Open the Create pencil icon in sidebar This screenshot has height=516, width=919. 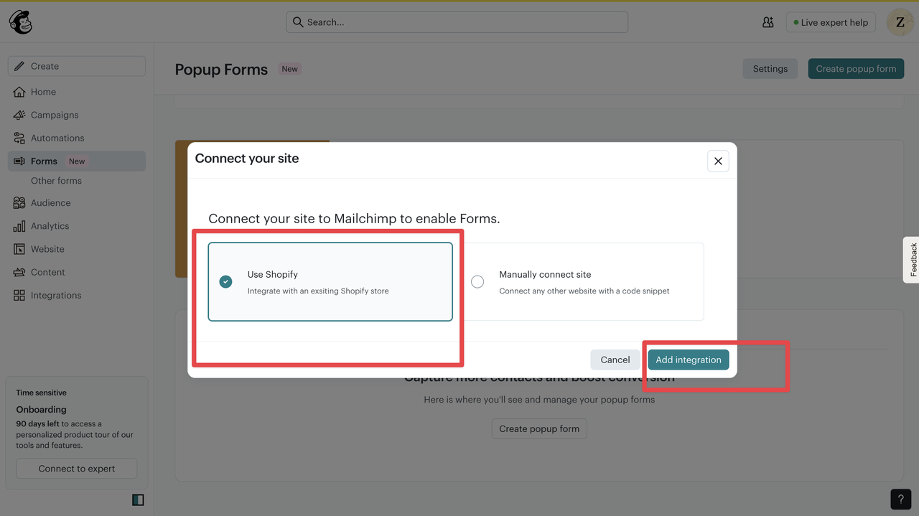click(20, 65)
